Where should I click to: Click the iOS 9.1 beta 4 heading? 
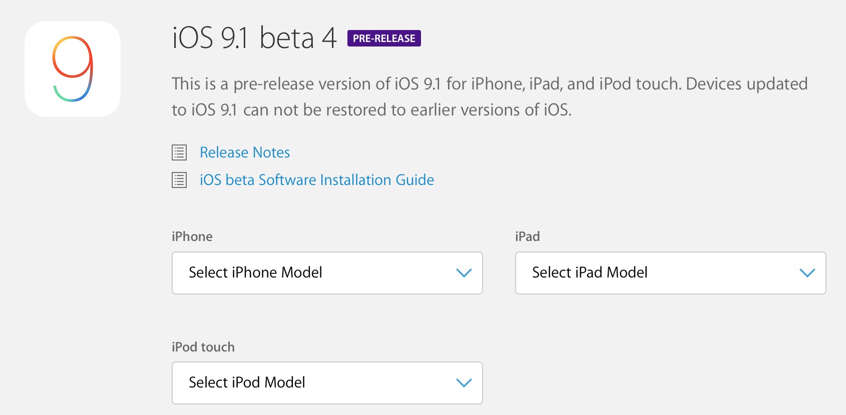click(254, 38)
